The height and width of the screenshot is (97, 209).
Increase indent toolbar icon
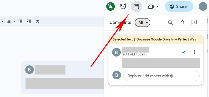coord(29,21)
